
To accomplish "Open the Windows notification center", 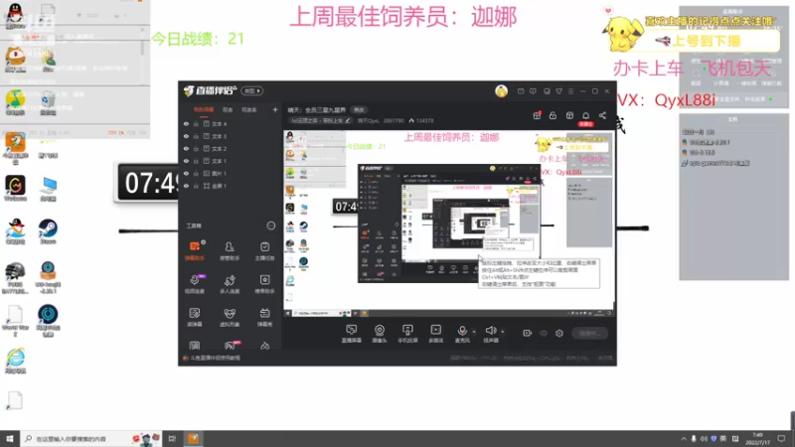I will [x=781, y=439].
